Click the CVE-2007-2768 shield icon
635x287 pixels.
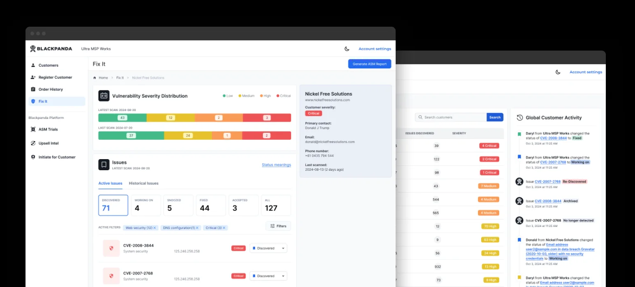point(111,276)
